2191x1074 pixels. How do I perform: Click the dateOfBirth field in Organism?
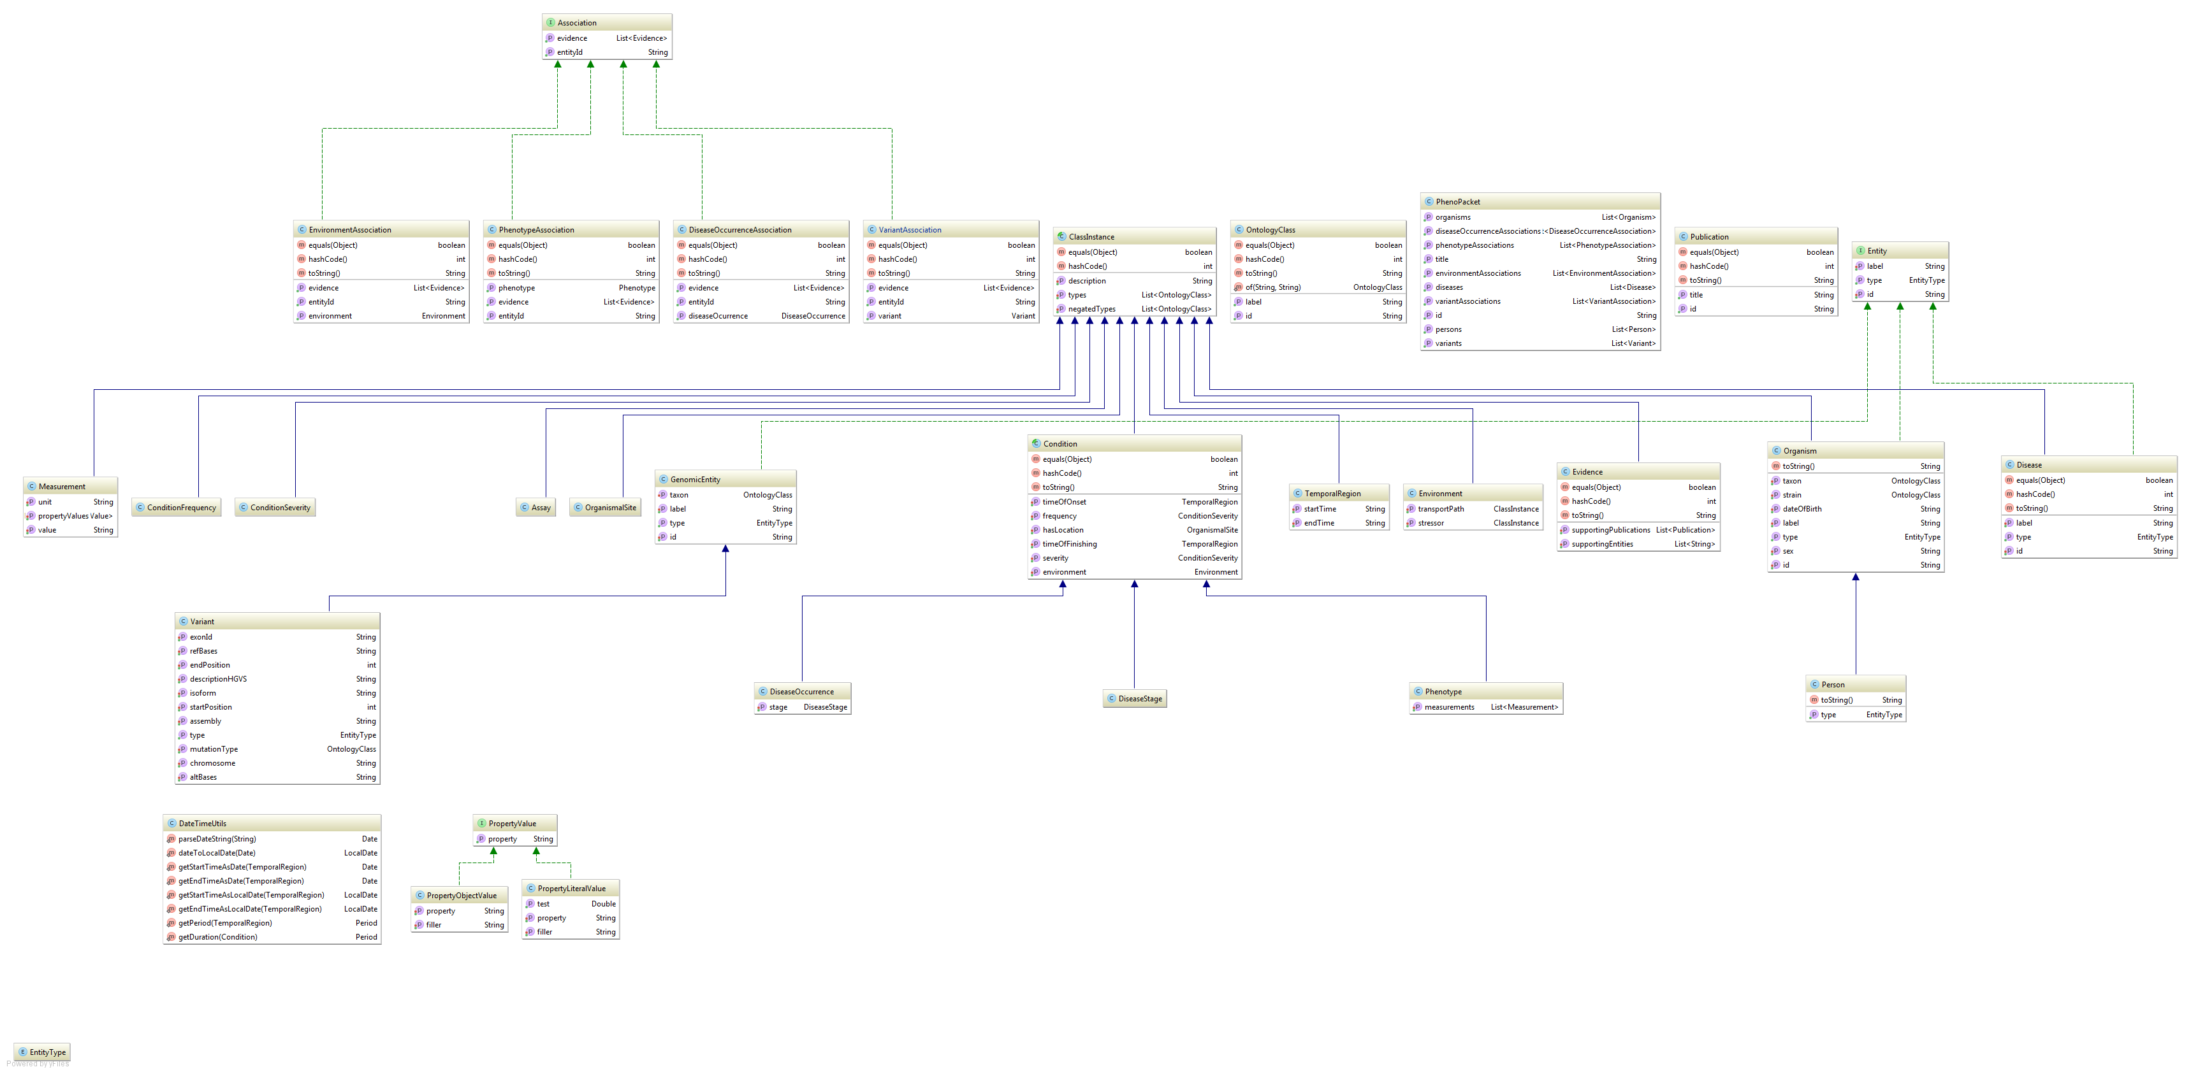[x=1802, y=509]
